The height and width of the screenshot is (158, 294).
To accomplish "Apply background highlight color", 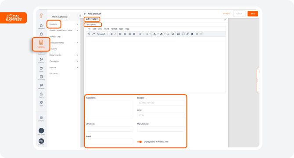I will click(161, 34).
